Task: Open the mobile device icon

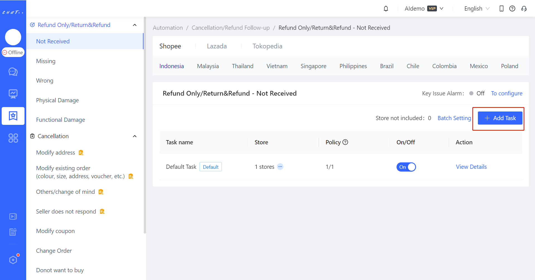Action: (x=501, y=9)
